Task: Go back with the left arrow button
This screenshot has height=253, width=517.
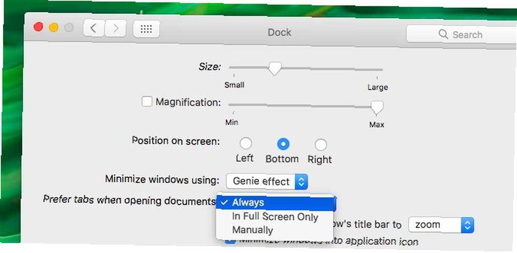Action: pyautogui.click(x=94, y=28)
